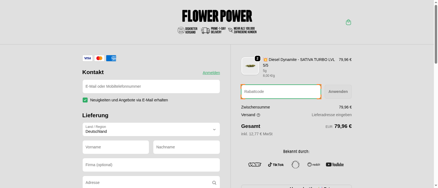Click the VICE logo
This screenshot has width=438, height=188.
coord(255,164)
